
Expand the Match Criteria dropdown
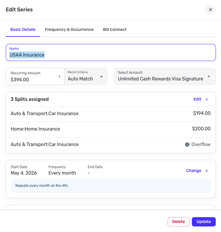tap(101, 77)
